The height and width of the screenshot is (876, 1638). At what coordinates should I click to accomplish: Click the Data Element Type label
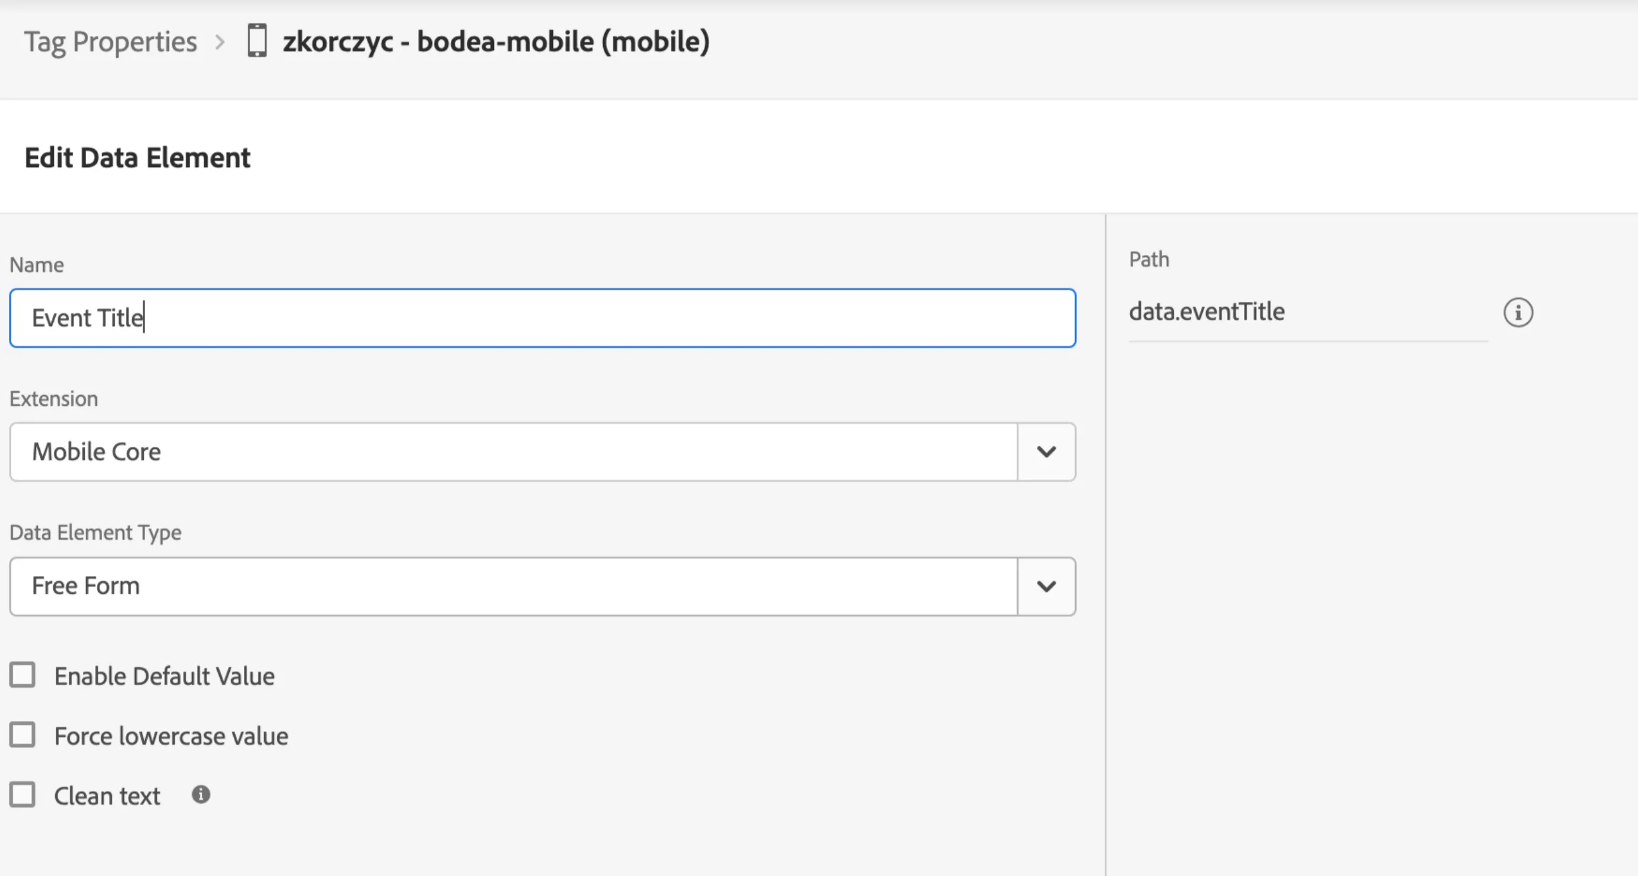pos(96,532)
